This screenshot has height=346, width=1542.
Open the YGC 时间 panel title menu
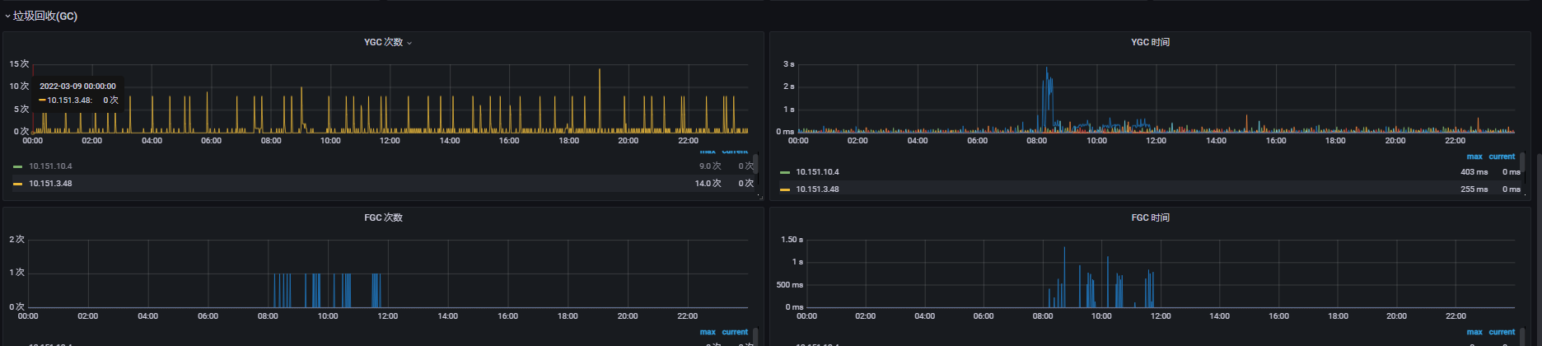point(1150,42)
